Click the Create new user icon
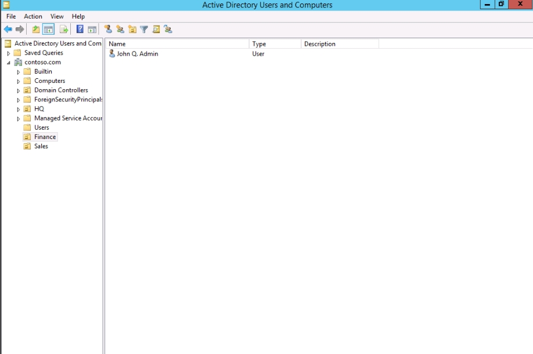The image size is (533, 354). 108,30
